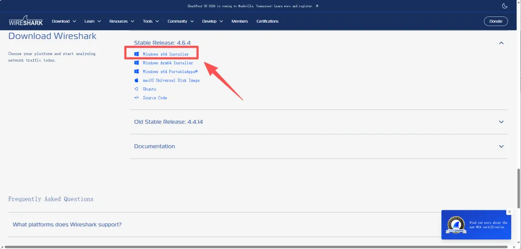
Task: Download the Windows x64 Installer
Action: (165, 54)
